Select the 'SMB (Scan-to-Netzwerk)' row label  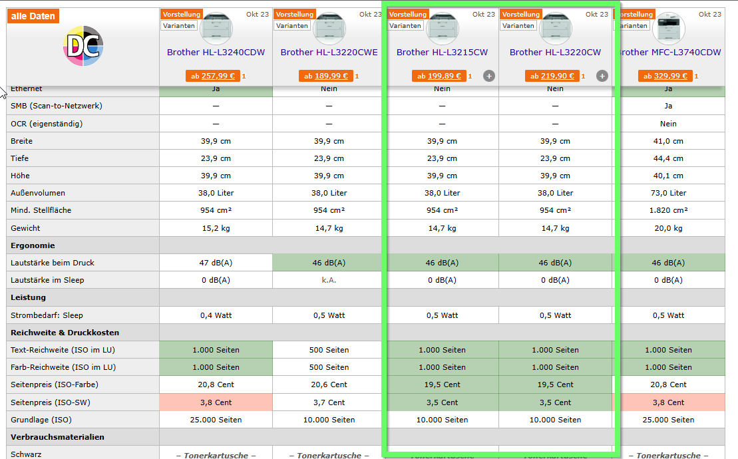point(57,106)
